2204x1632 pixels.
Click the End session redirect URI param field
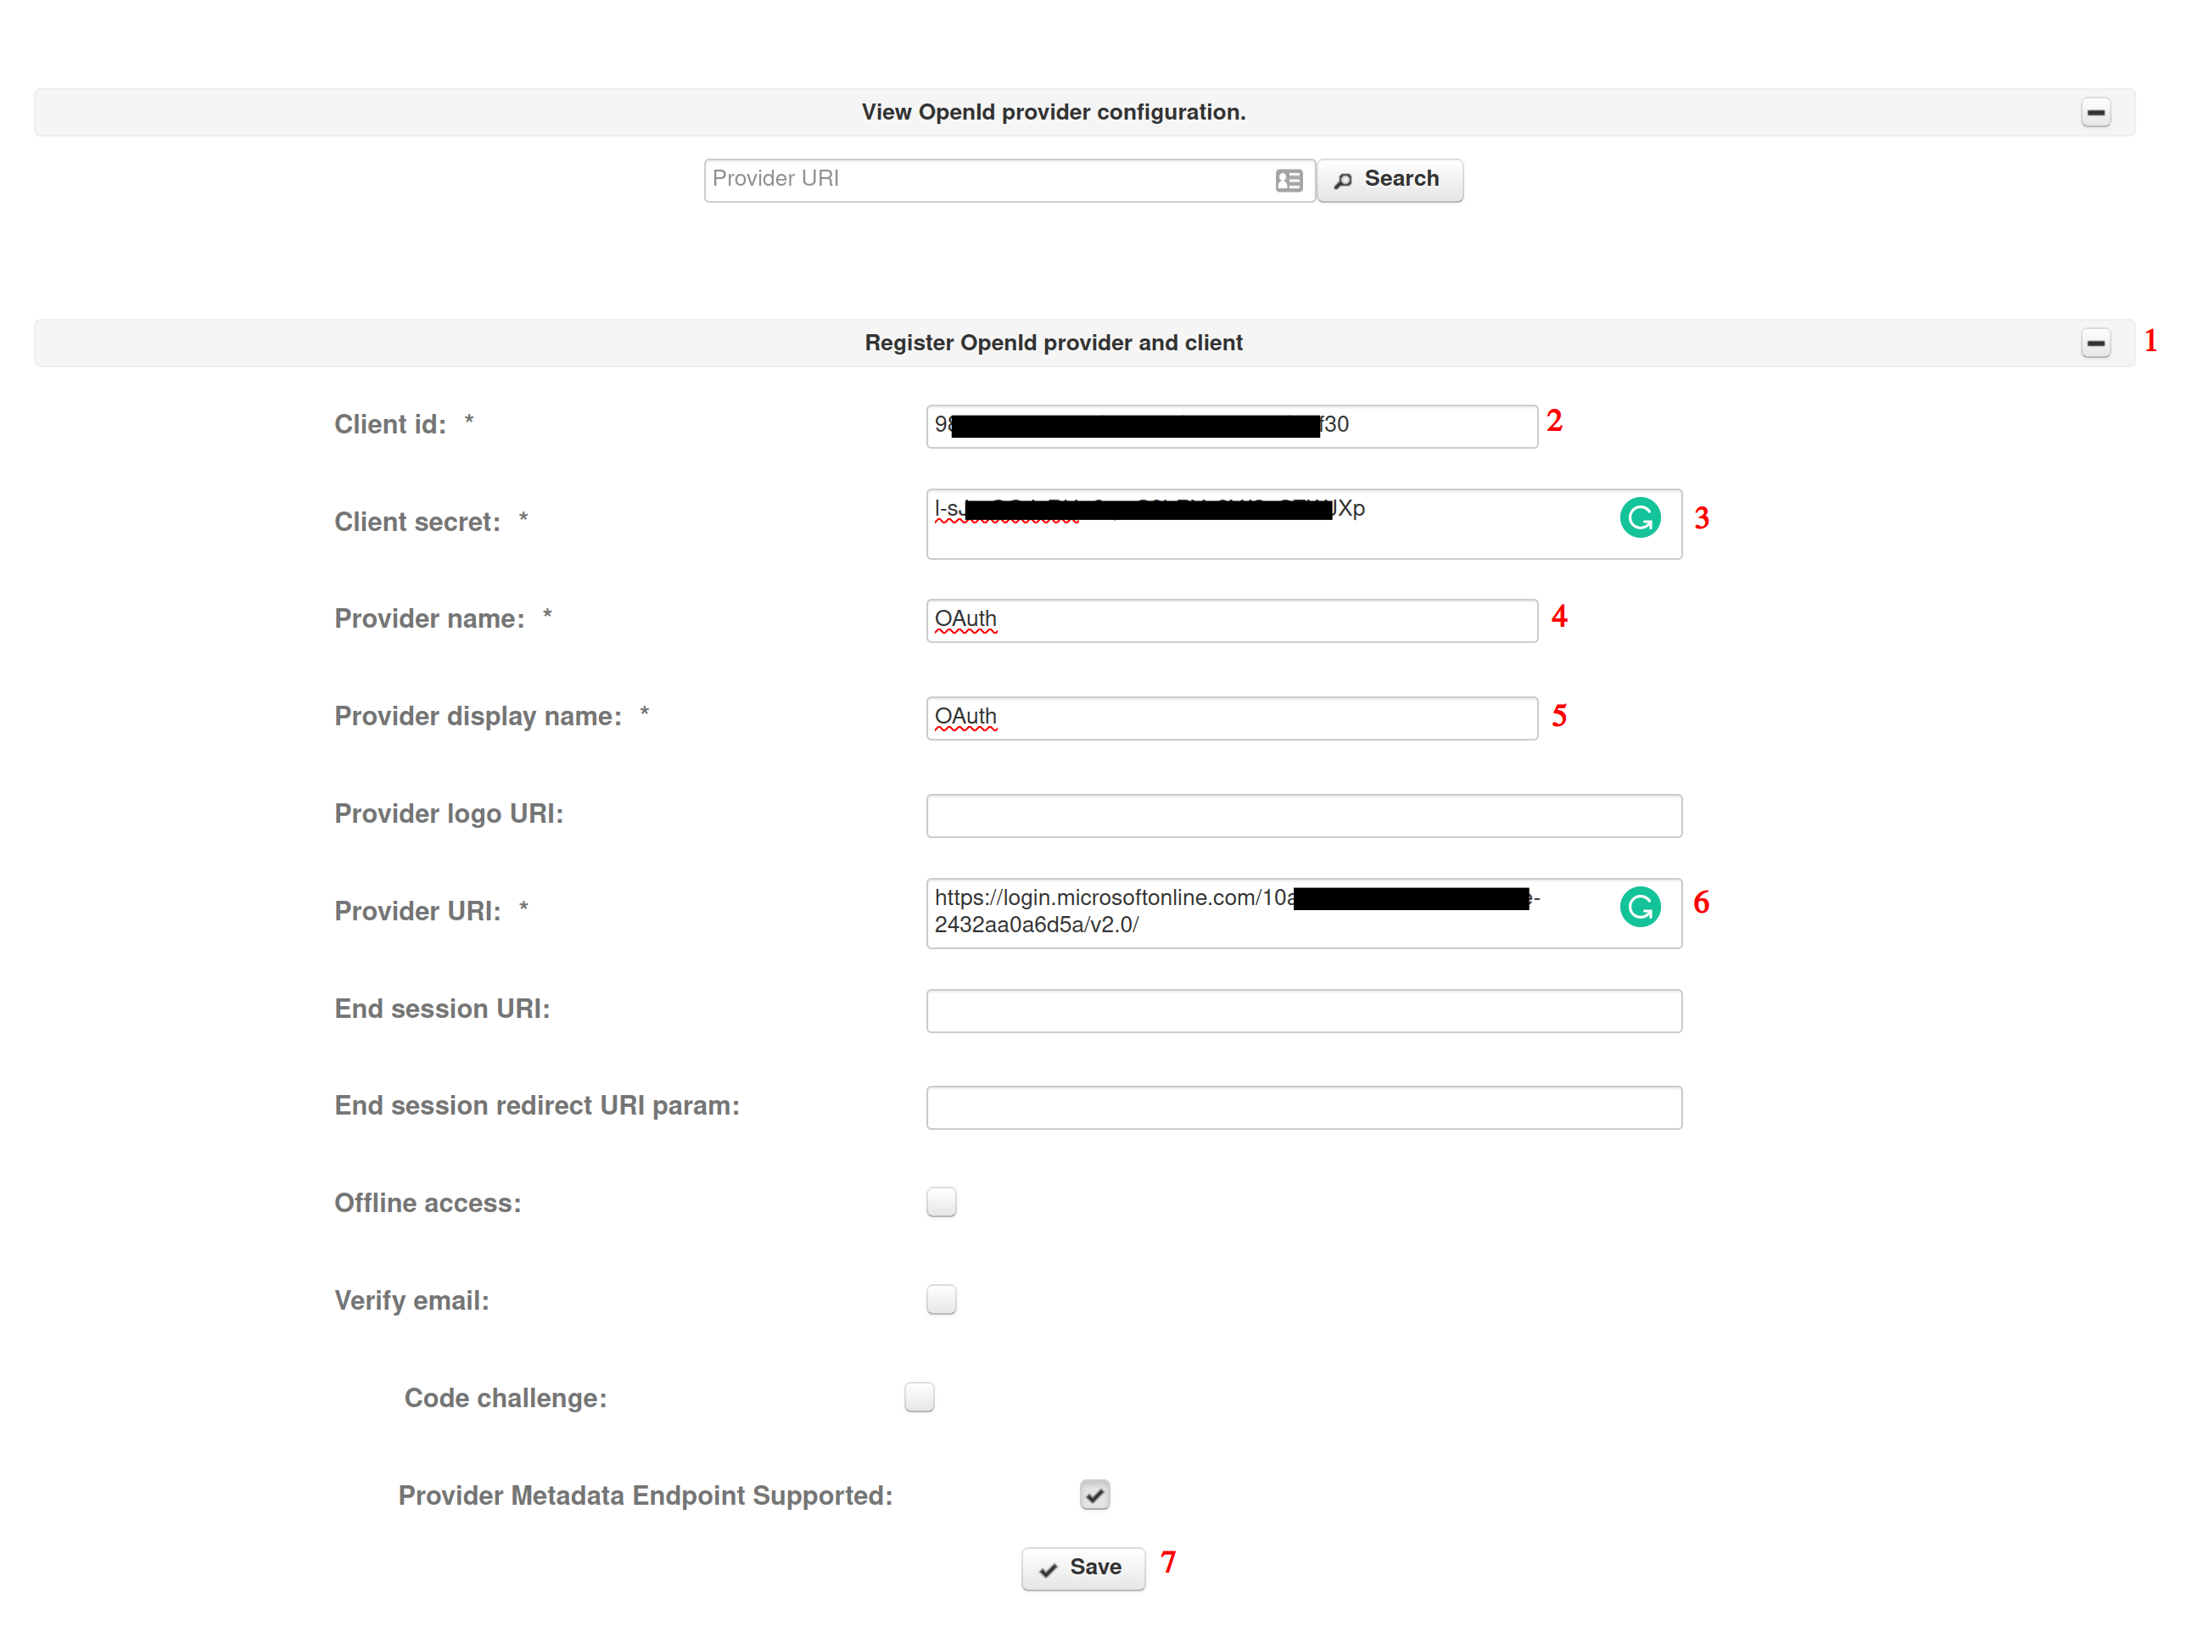point(1303,1108)
